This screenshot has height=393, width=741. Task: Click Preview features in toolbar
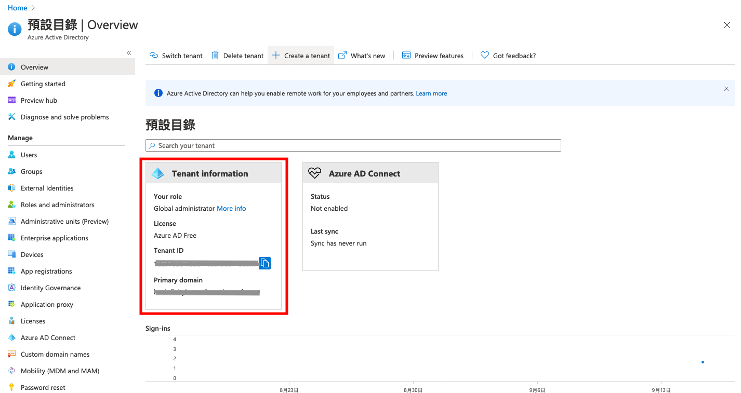point(433,56)
